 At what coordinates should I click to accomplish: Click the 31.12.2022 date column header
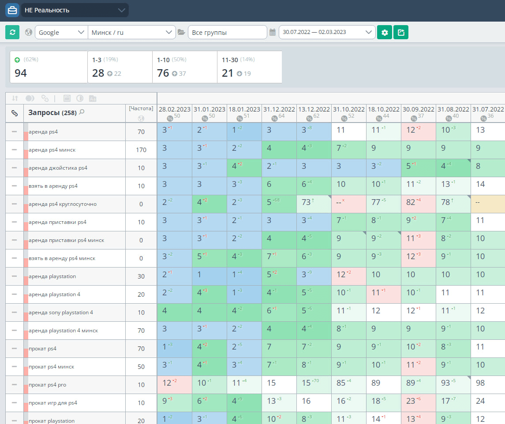click(279, 109)
